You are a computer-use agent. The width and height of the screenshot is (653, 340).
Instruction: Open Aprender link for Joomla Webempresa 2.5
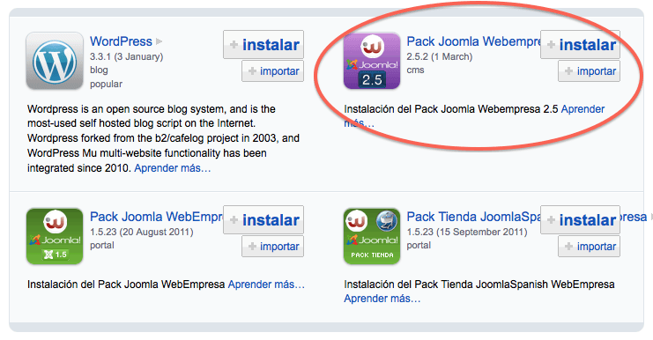[583, 109]
